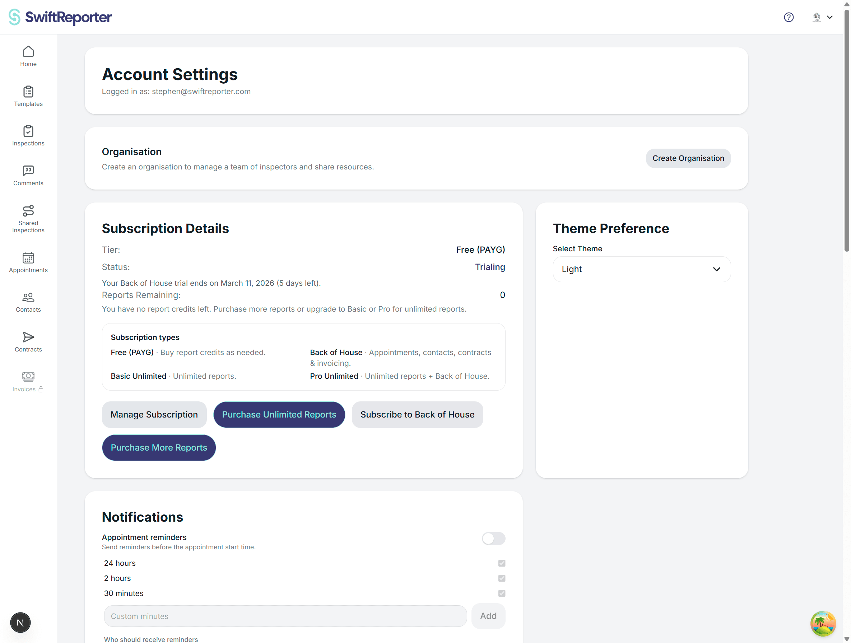Toggle the 30 minutes reminder checkbox
This screenshot has width=851, height=643.
[x=502, y=593]
